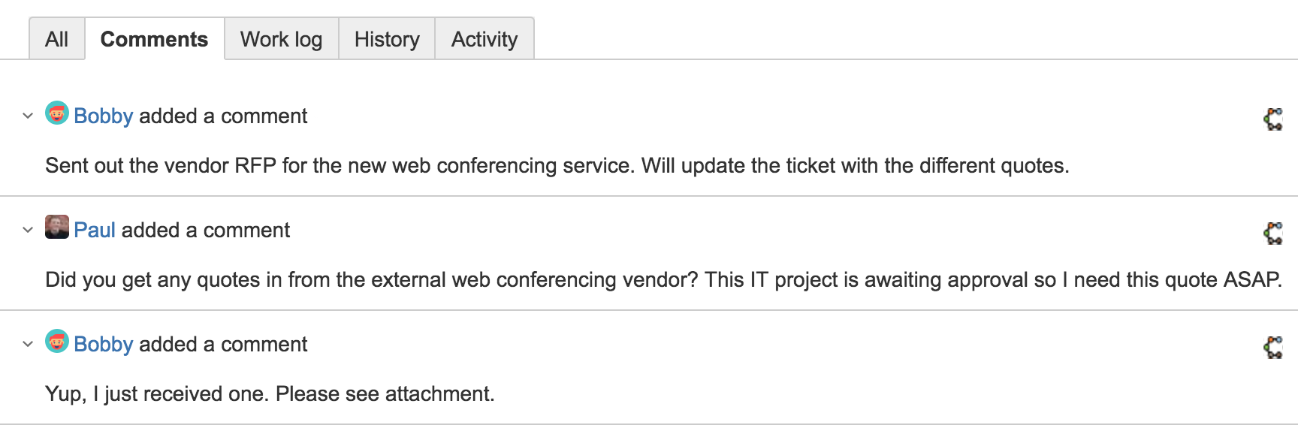
Task: Select the Comments tab
Action: 154,39
